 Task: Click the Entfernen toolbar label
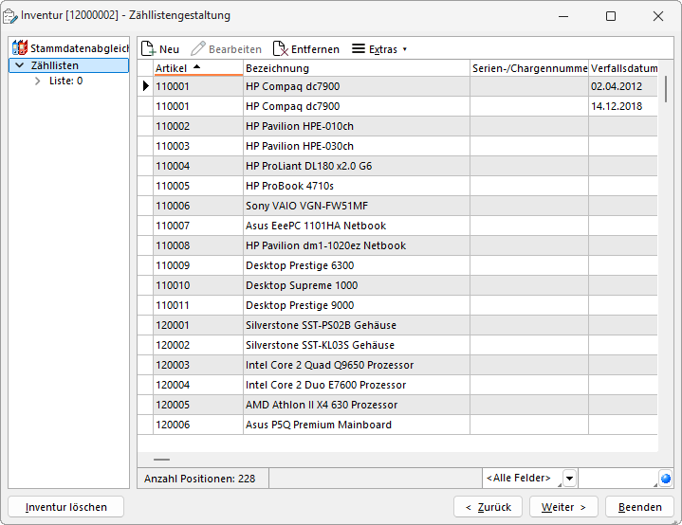[x=315, y=49]
